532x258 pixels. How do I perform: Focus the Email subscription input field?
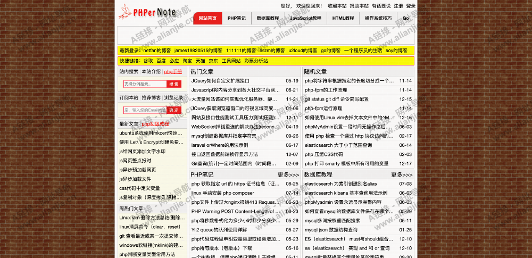pos(145,110)
